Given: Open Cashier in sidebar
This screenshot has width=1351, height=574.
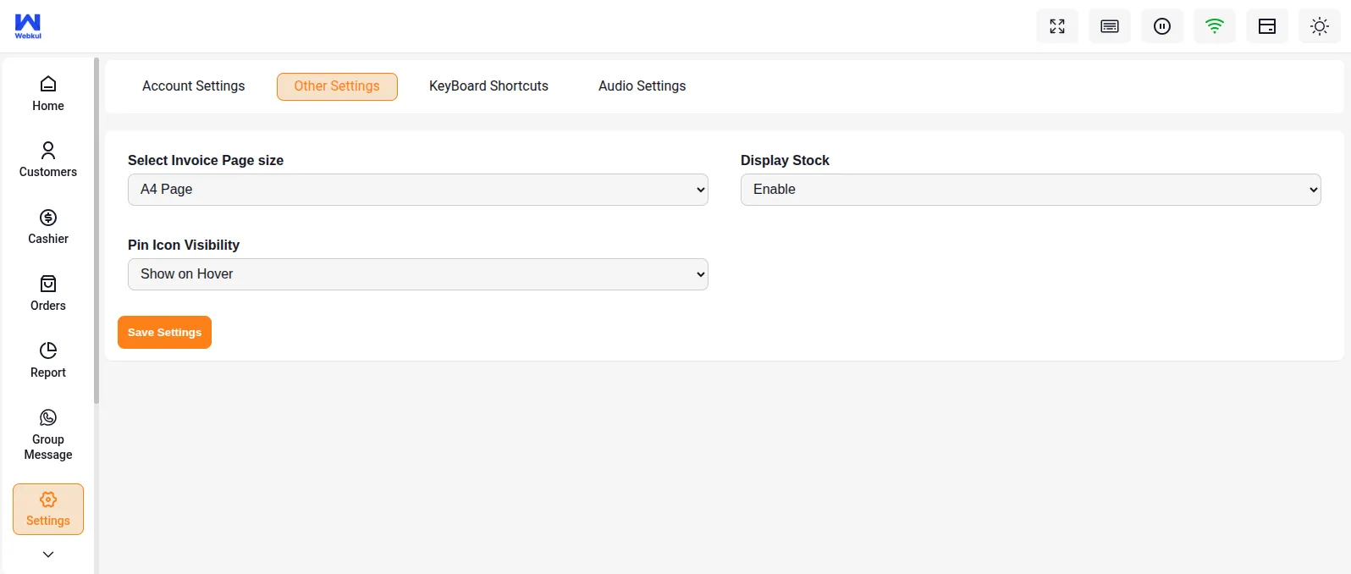Looking at the screenshot, I should tap(48, 227).
